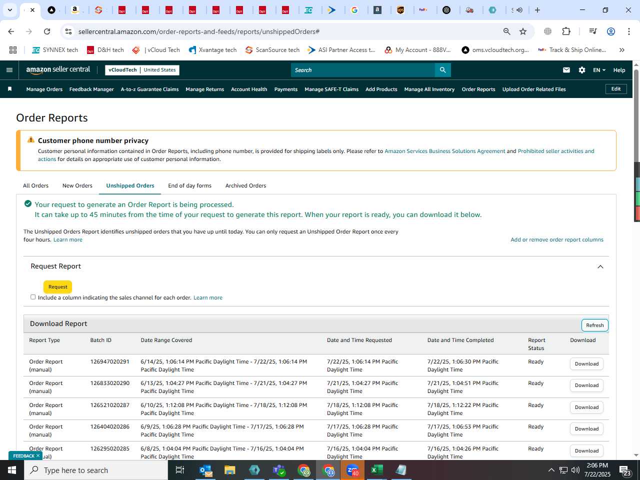The height and width of the screenshot is (480, 640).
Task: Click the search magnifier button in Seller Central
Action: (442, 70)
